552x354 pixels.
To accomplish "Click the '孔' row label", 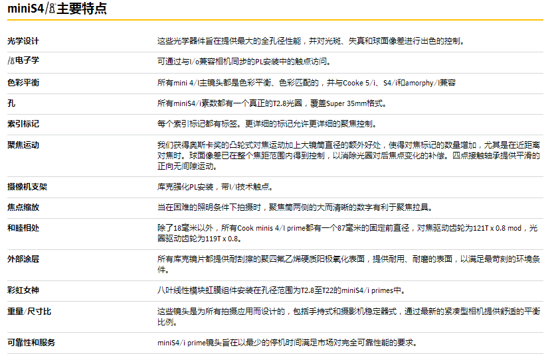I will tap(11, 103).
